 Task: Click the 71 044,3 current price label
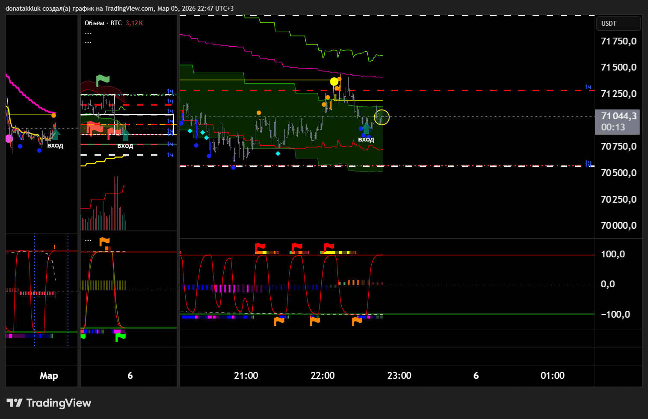pos(618,116)
